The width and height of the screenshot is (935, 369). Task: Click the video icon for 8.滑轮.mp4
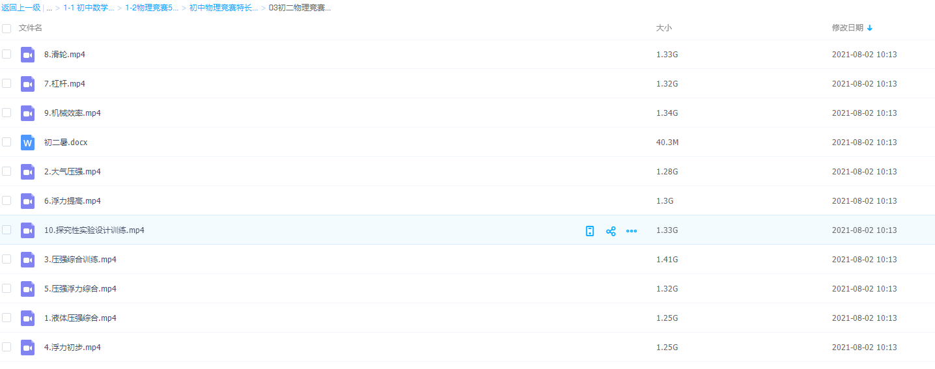click(x=27, y=55)
